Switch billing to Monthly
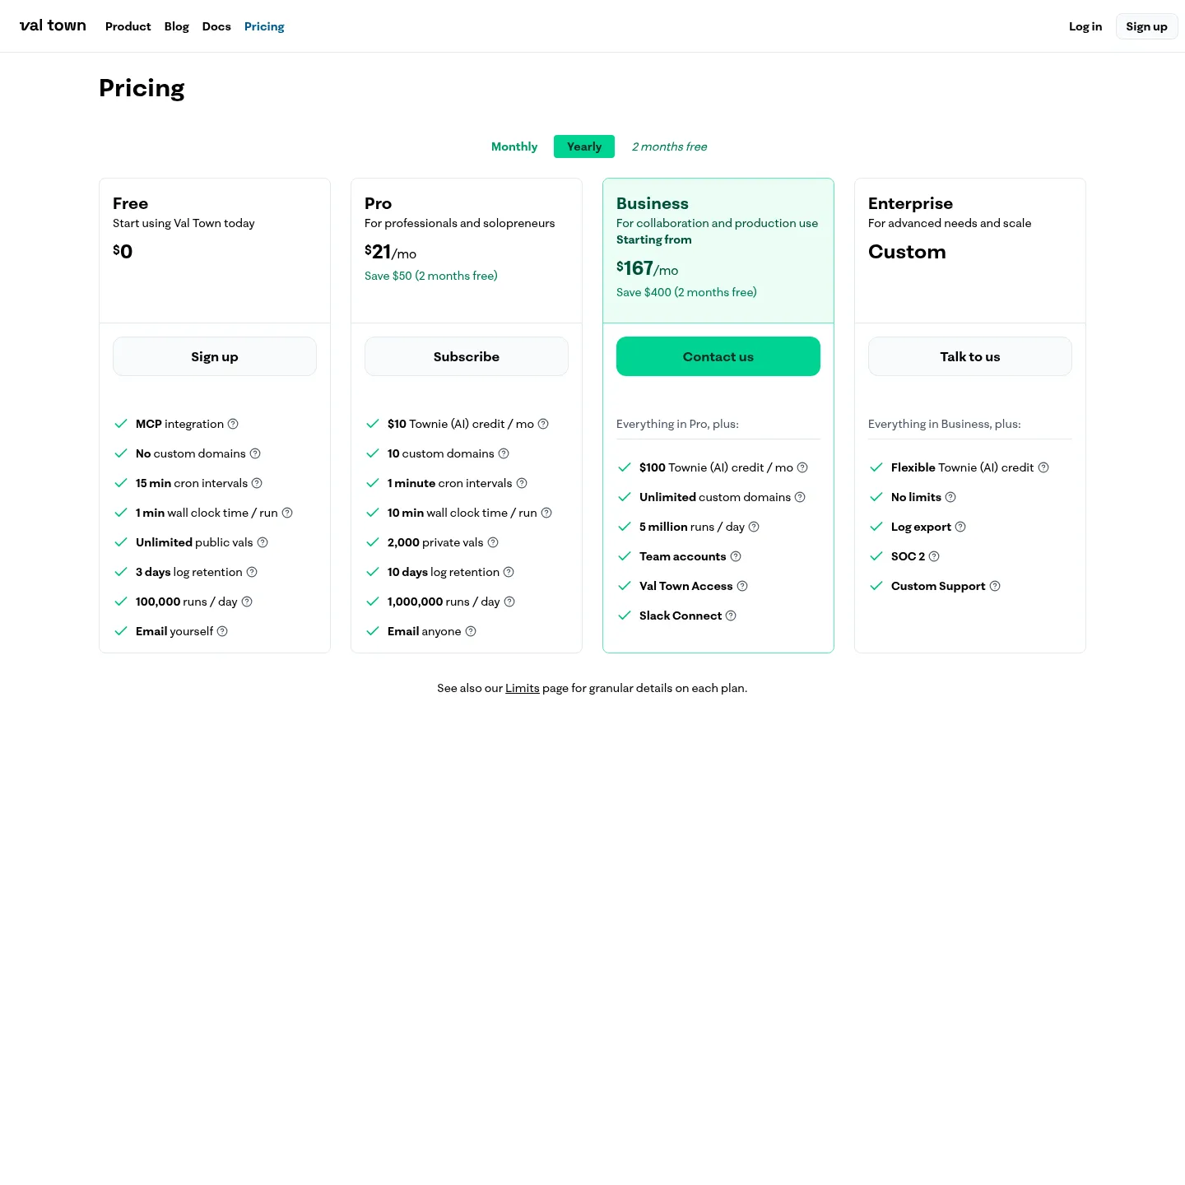1185x1185 pixels. pyautogui.click(x=514, y=146)
